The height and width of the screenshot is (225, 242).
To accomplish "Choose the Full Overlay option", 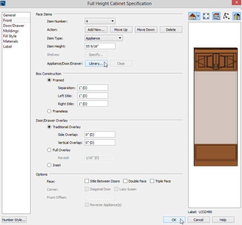I will pos(49,150).
